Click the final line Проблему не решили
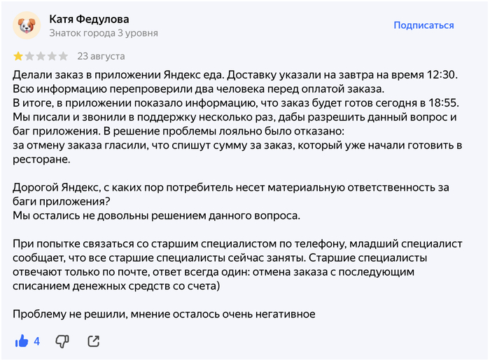 [x=164, y=314]
